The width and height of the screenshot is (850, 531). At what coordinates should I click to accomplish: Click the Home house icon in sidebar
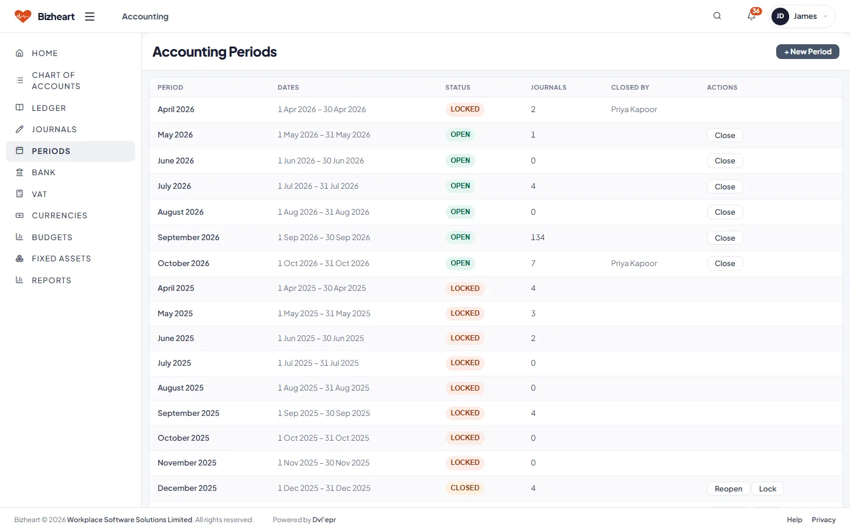(19, 53)
